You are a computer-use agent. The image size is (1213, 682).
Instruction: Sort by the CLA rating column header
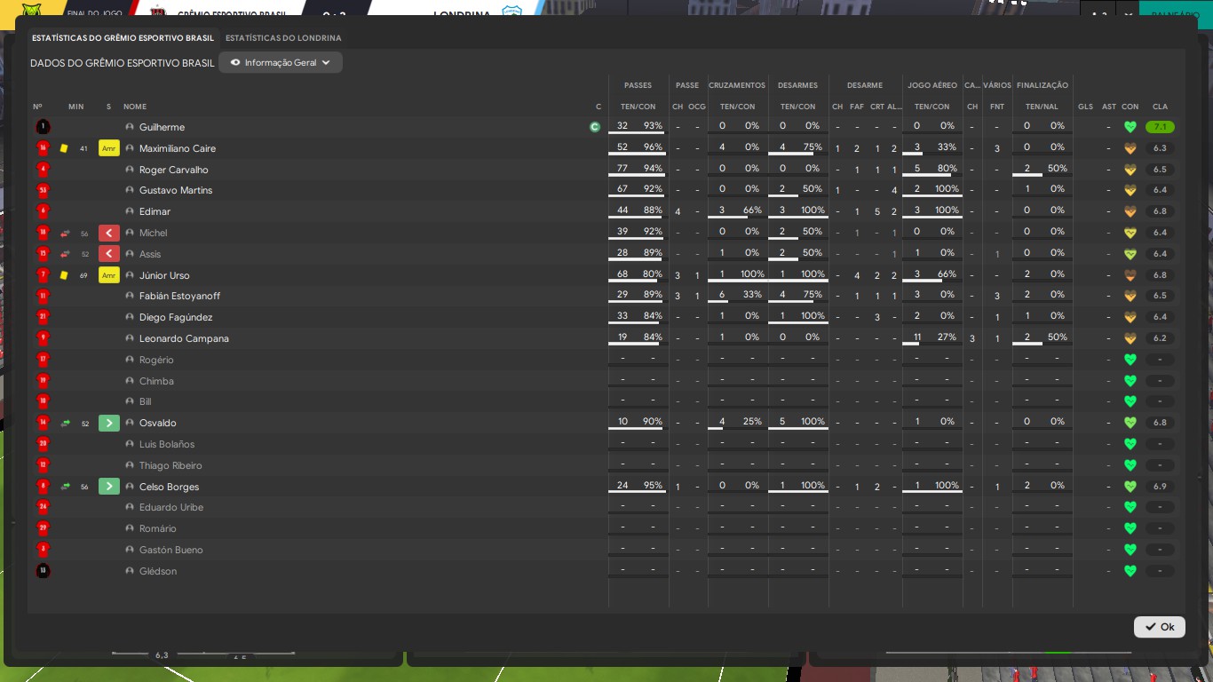pyautogui.click(x=1160, y=107)
